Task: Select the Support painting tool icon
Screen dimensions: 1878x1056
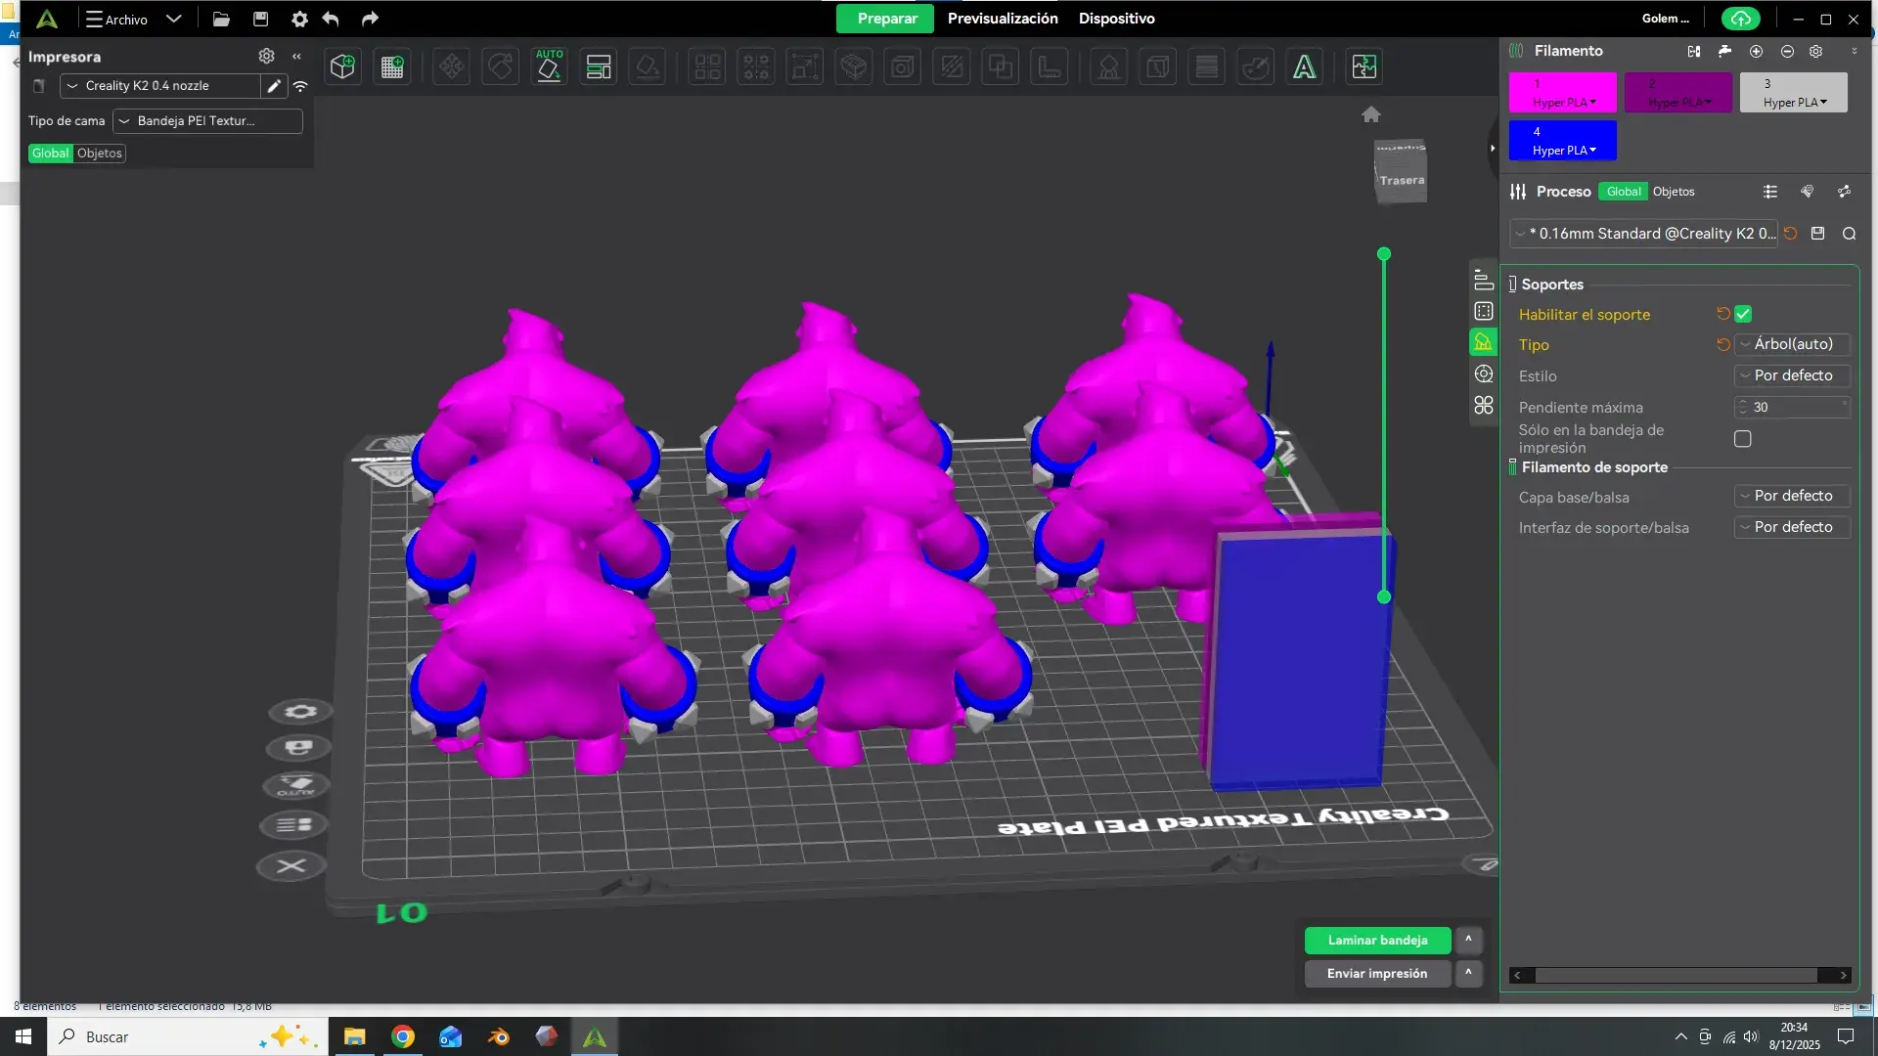Action: point(1109,66)
